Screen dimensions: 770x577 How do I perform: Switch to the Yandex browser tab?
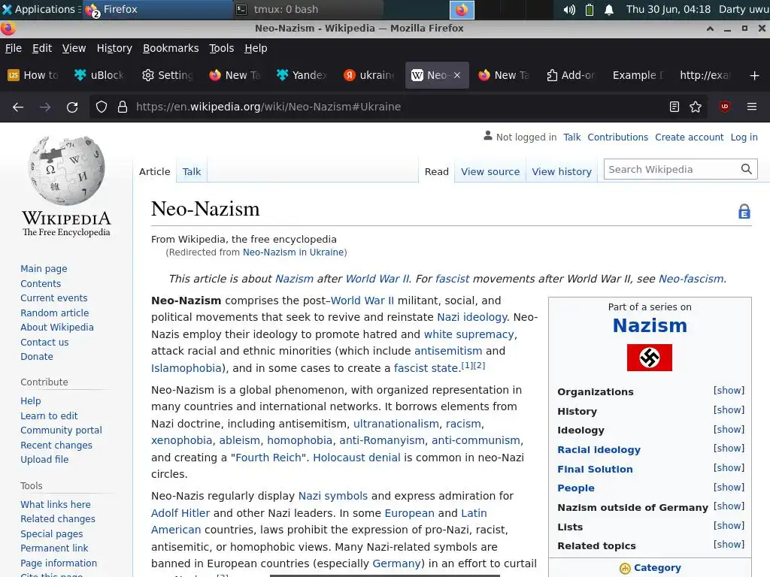[x=302, y=75]
